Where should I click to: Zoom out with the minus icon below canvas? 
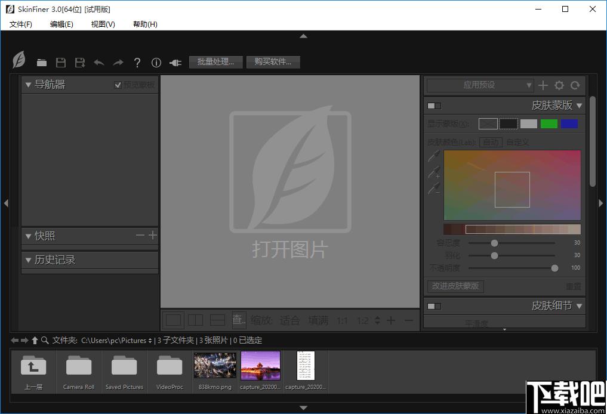coord(409,320)
